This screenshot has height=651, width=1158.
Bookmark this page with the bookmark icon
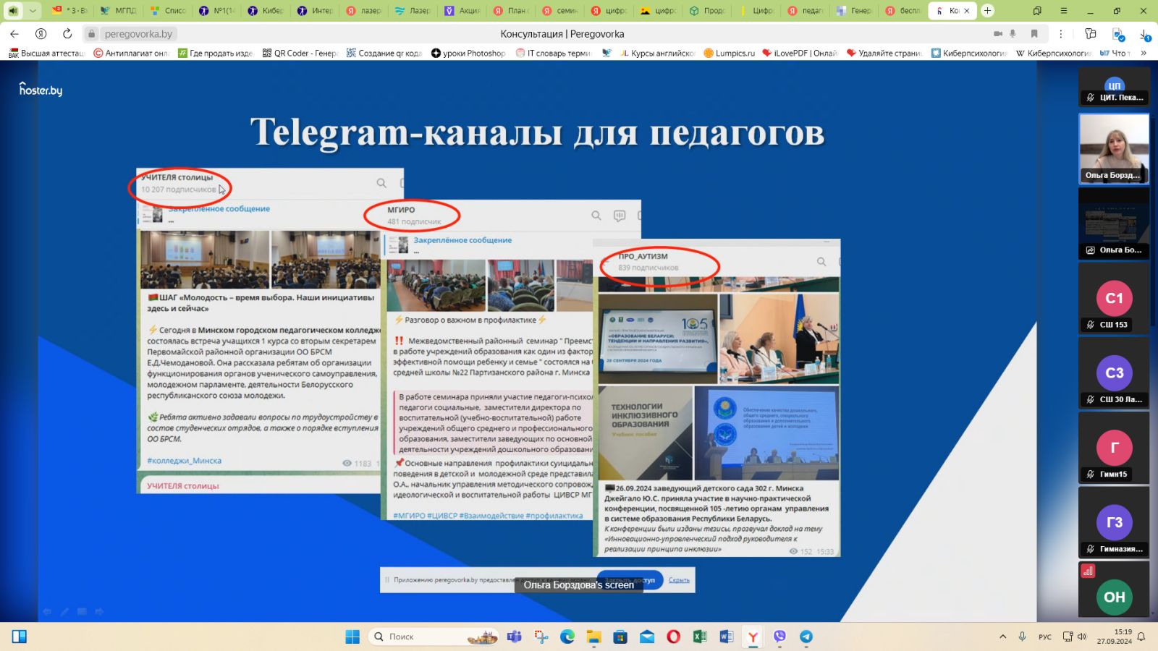click(1034, 34)
